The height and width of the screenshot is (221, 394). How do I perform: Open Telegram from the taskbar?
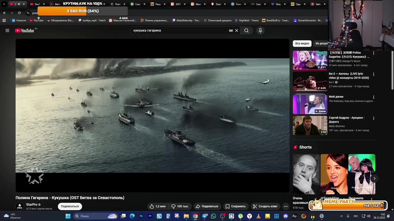click(204, 216)
